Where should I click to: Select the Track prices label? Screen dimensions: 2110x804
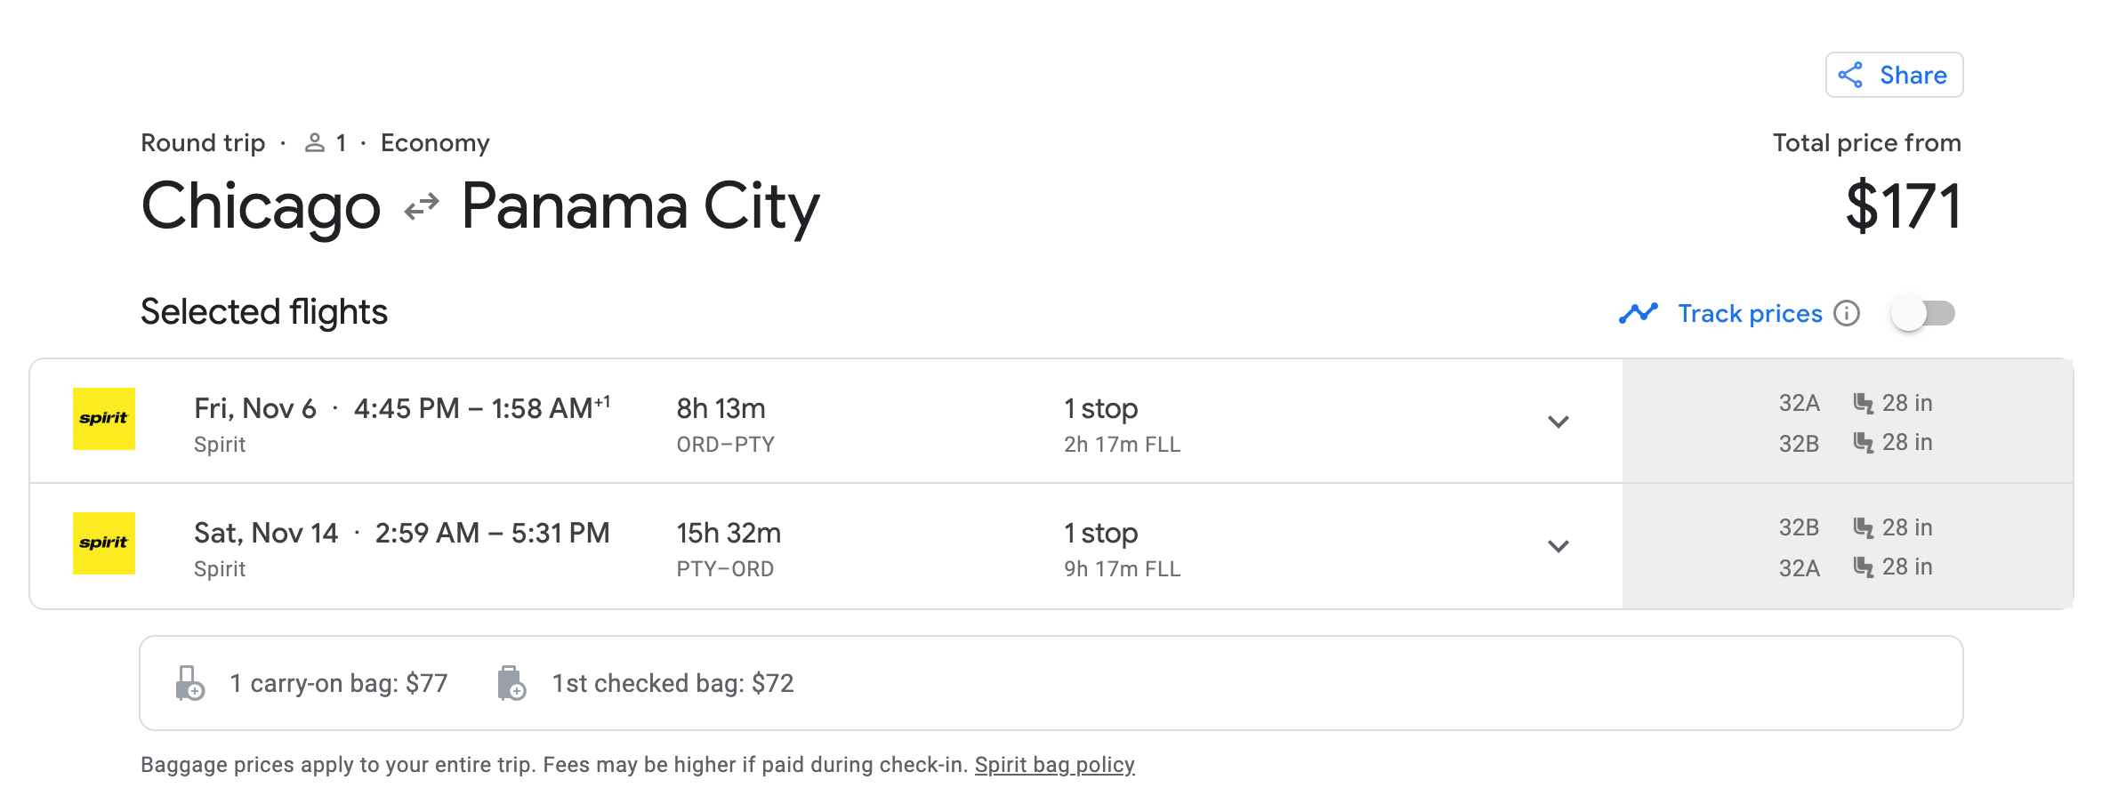pos(1750,313)
